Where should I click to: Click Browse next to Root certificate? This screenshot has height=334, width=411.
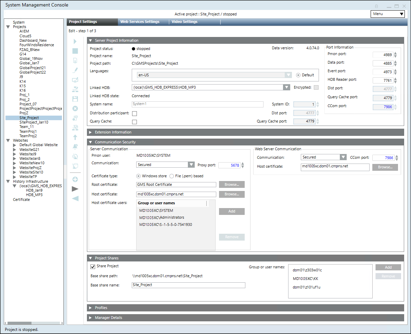point(232,184)
